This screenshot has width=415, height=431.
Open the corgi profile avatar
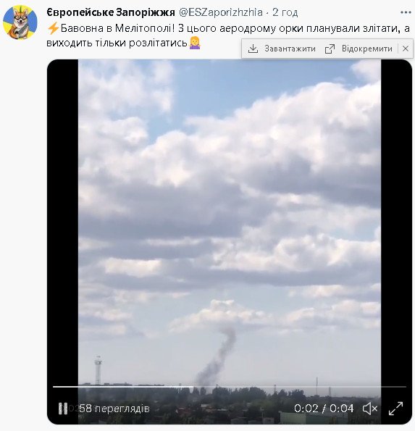click(20, 22)
